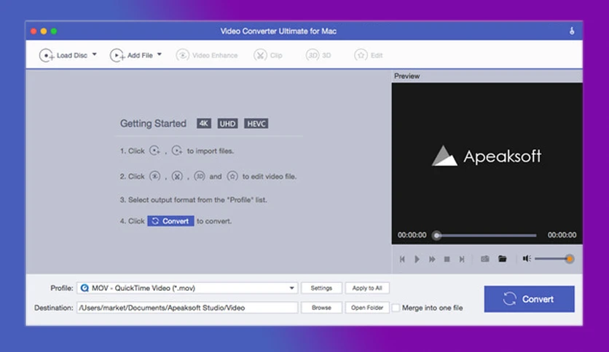Skip to next item in preview
Image resolution: width=609 pixels, height=352 pixels.
coord(462,259)
